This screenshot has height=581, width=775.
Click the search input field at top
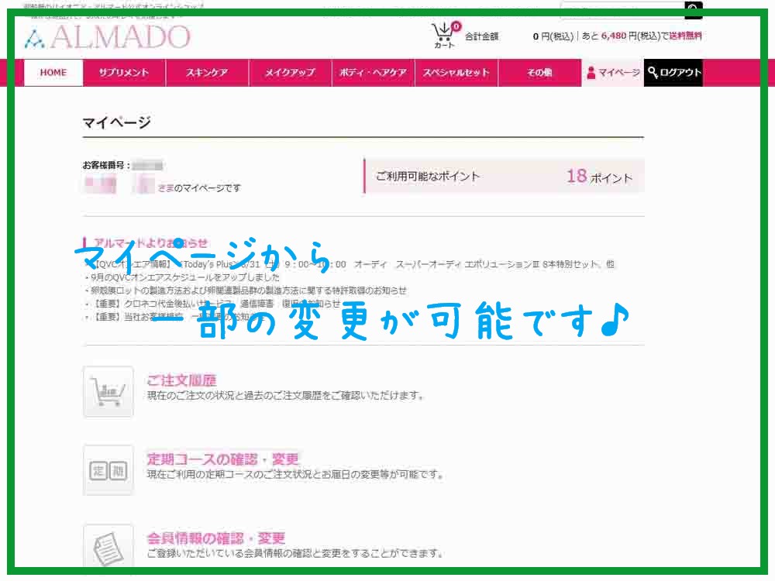[x=622, y=9]
